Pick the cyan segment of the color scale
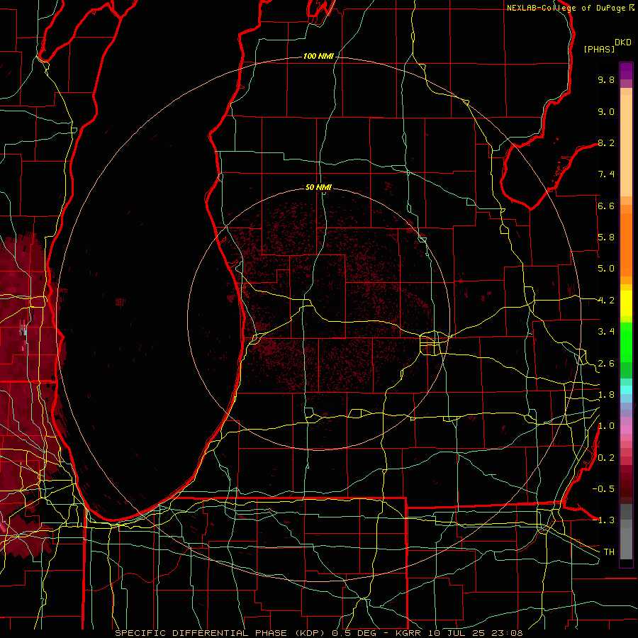 tap(626, 390)
